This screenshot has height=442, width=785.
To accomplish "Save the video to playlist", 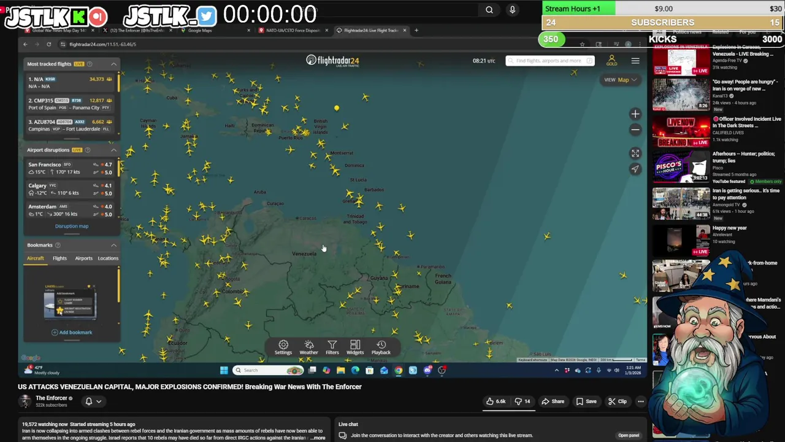I will click(x=586, y=401).
